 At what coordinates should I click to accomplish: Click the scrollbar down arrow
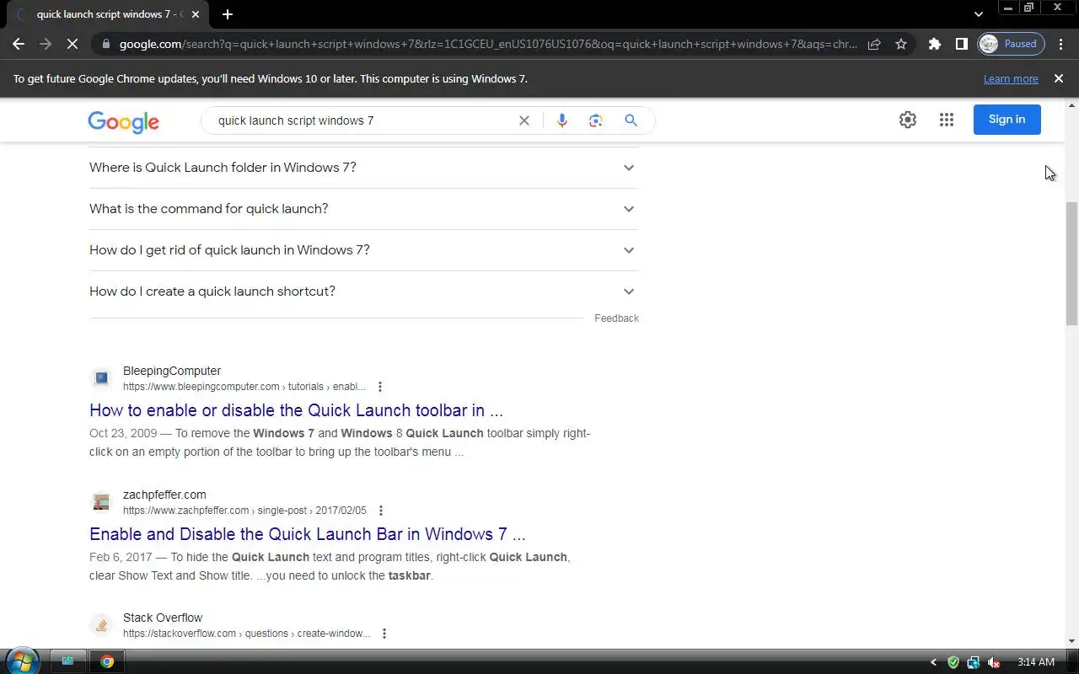tap(1071, 643)
